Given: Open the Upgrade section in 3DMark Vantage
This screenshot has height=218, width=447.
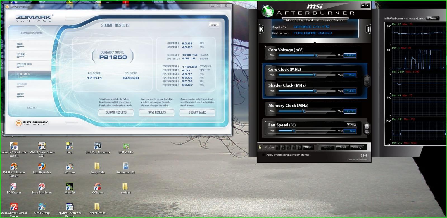Looking at the screenshot, I should pyautogui.click(x=22, y=84).
